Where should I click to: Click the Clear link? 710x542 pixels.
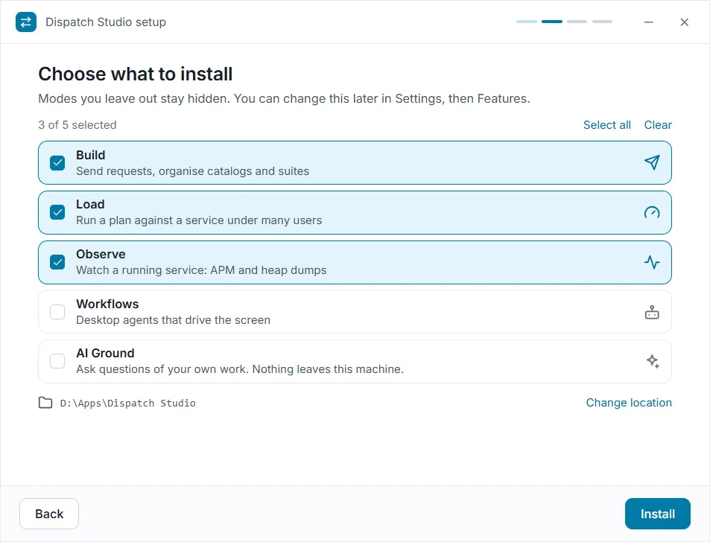(x=658, y=125)
